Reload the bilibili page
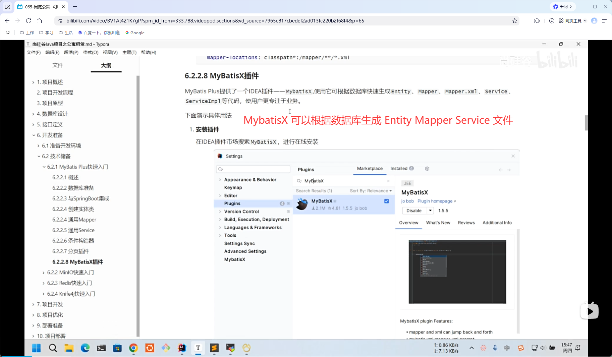The height and width of the screenshot is (357, 612). (x=29, y=21)
